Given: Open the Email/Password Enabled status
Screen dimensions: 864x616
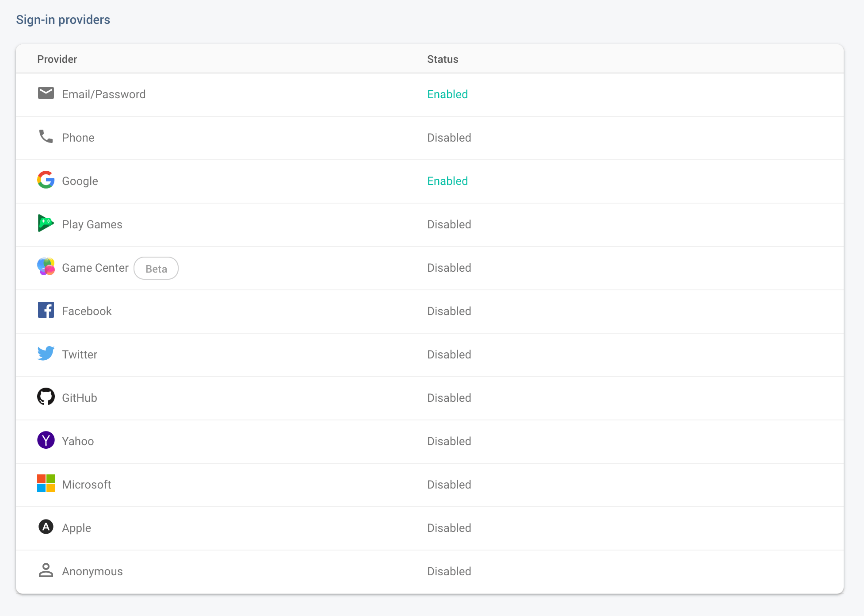Looking at the screenshot, I should tap(447, 94).
